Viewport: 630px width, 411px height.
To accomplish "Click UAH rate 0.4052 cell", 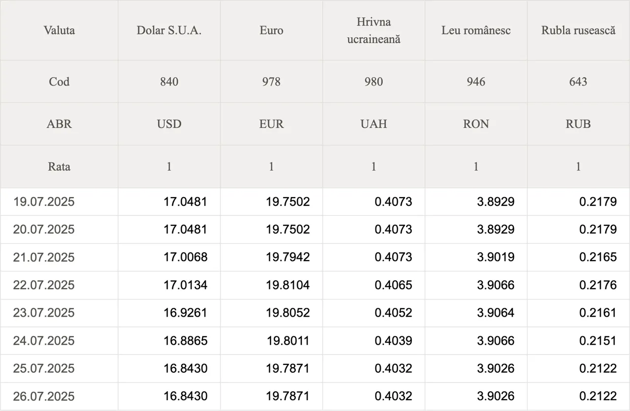I will pyautogui.click(x=374, y=313).
